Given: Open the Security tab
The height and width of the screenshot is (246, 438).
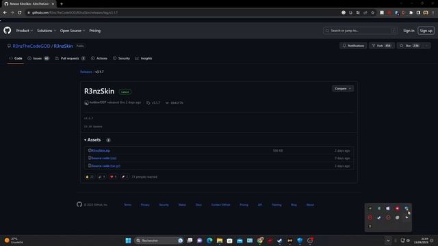Looking at the screenshot, I should pyautogui.click(x=122, y=58).
